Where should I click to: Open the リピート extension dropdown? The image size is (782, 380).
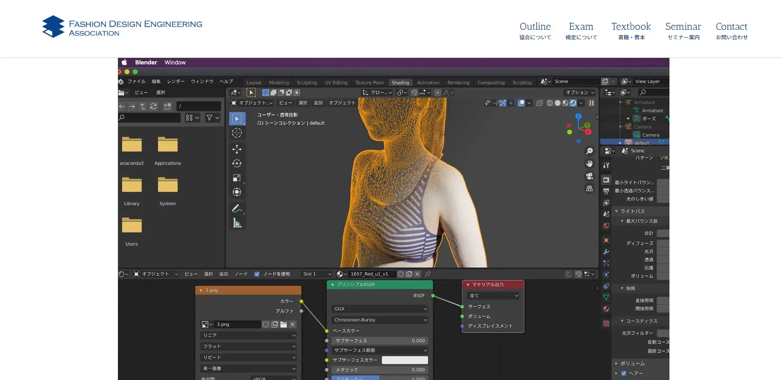248,357
